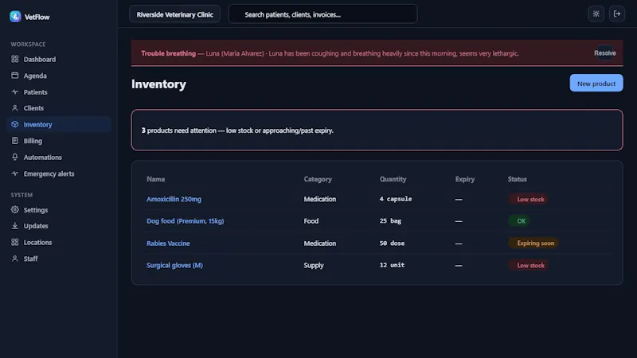Screen dimensions: 637x358
Task: Click the Inventory box icon
Action: [x=15, y=124]
